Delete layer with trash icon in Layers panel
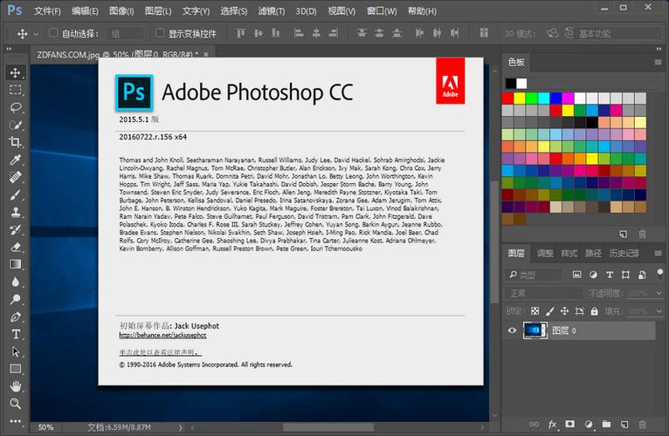The image size is (669, 436). (642, 424)
